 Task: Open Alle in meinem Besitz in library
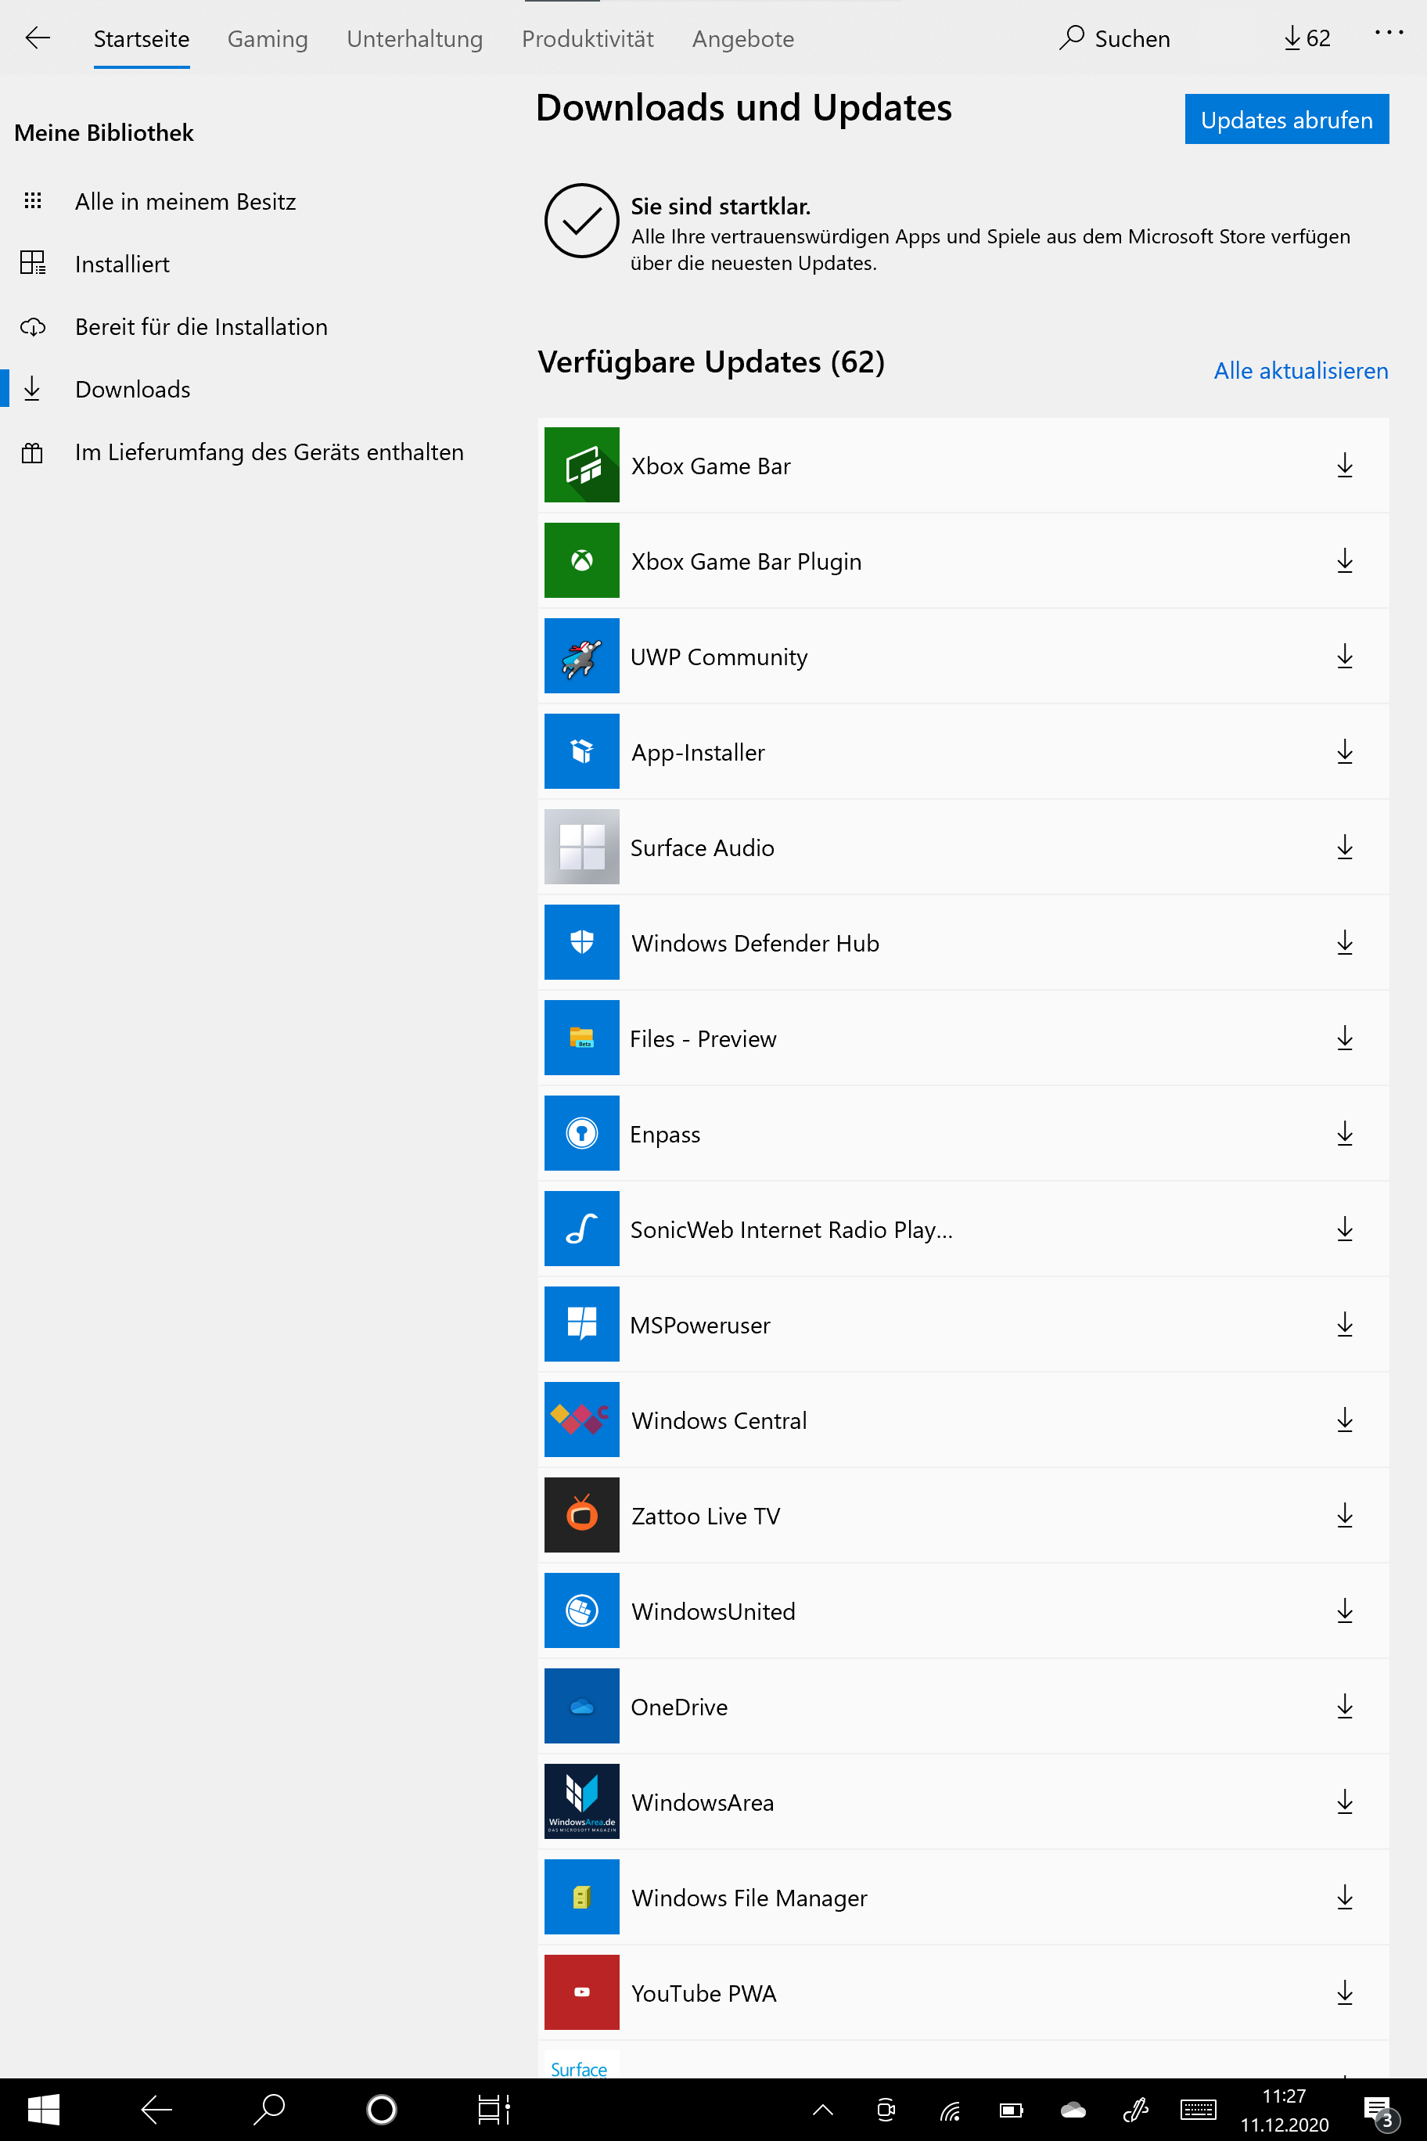pyautogui.click(x=185, y=201)
